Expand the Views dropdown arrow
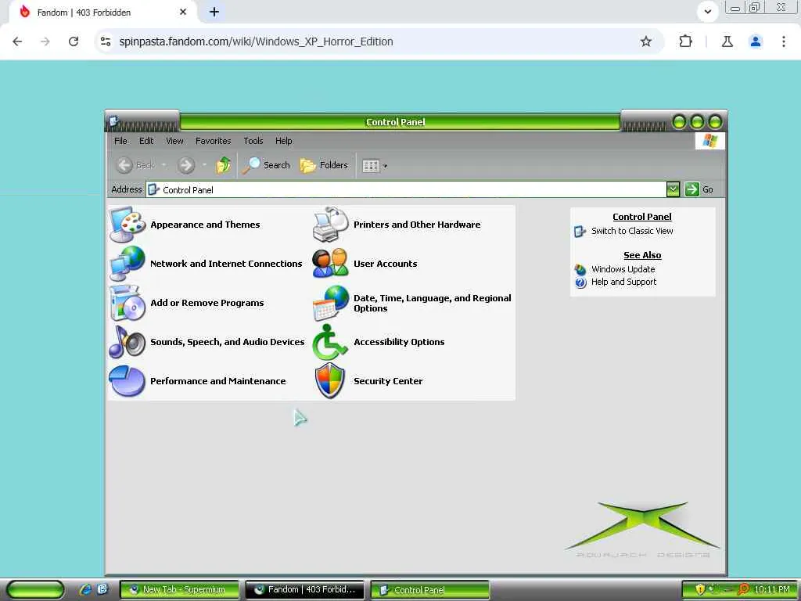Screen dimensions: 801x601 [x=385, y=166]
